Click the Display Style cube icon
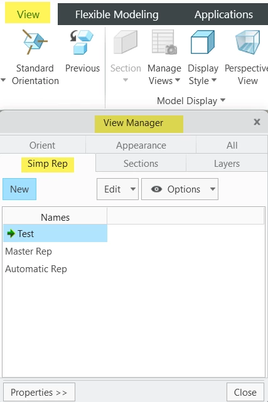 point(203,42)
